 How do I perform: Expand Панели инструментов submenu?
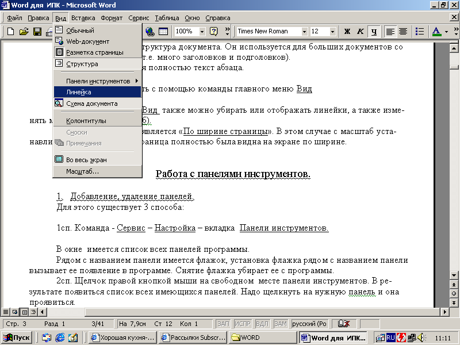(97, 81)
